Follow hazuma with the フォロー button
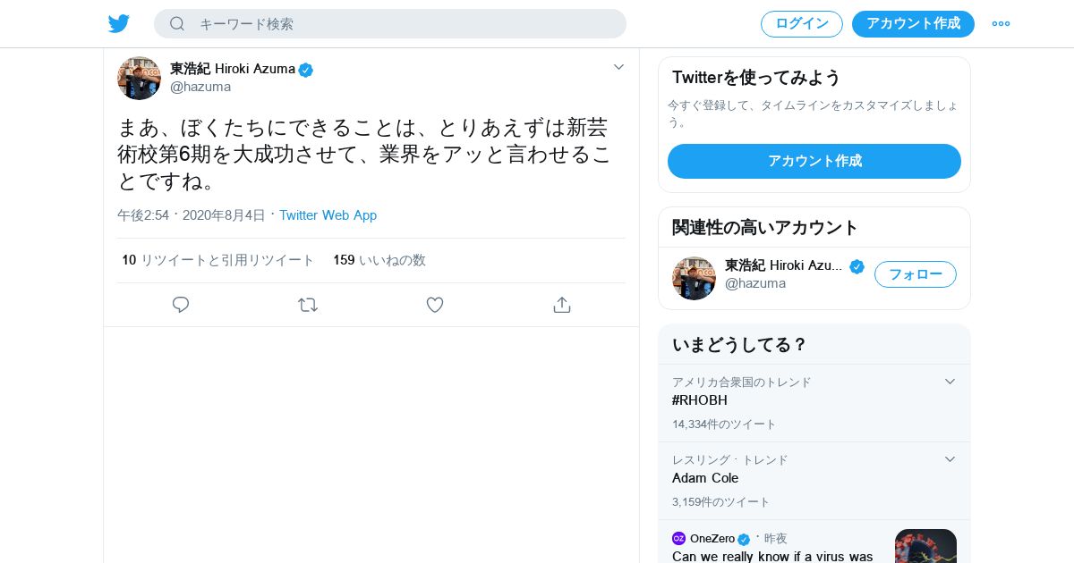Screen dimensions: 1074x563 pyautogui.click(x=915, y=274)
